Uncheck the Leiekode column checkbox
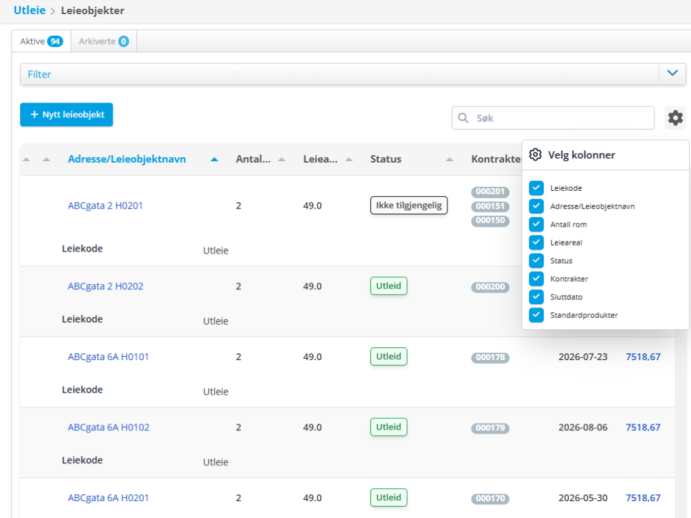This screenshot has height=518, width=691. (536, 188)
